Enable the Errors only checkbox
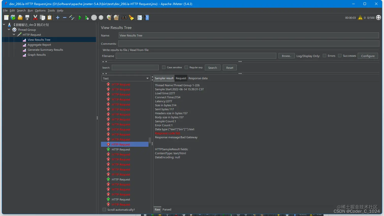 tap(324, 56)
